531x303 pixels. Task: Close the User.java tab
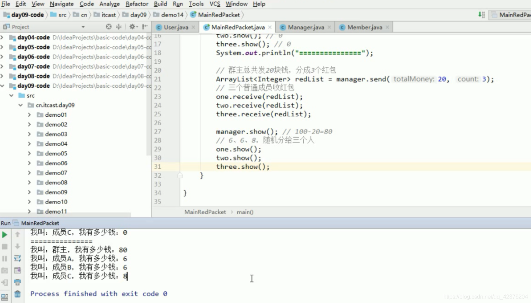tap(193, 27)
